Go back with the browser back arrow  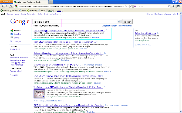click(3, 6)
